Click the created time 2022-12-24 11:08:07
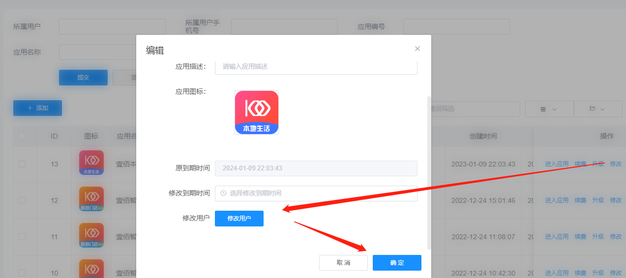626x278 pixels. click(x=483, y=237)
